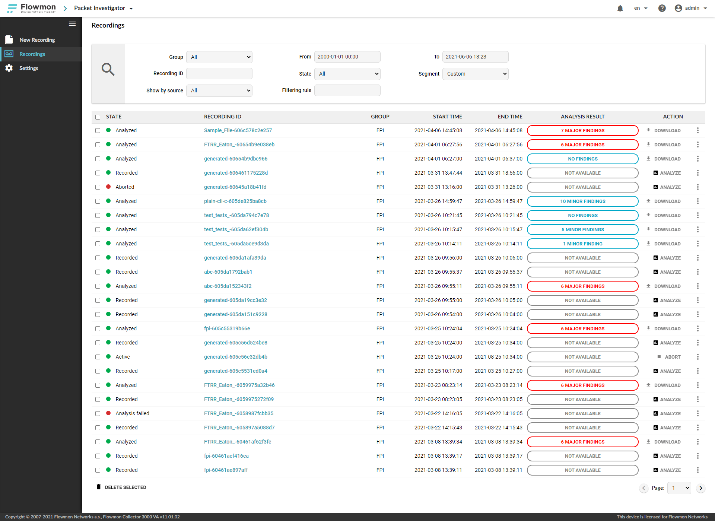The image size is (715, 521).
Task: Click Analyze icon for generated-60645a18b41fd
Action: click(656, 187)
